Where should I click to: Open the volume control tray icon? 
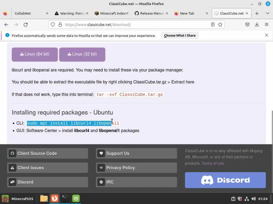click(254, 199)
